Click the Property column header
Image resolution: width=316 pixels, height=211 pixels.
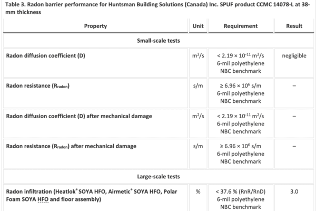click(95, 26)
